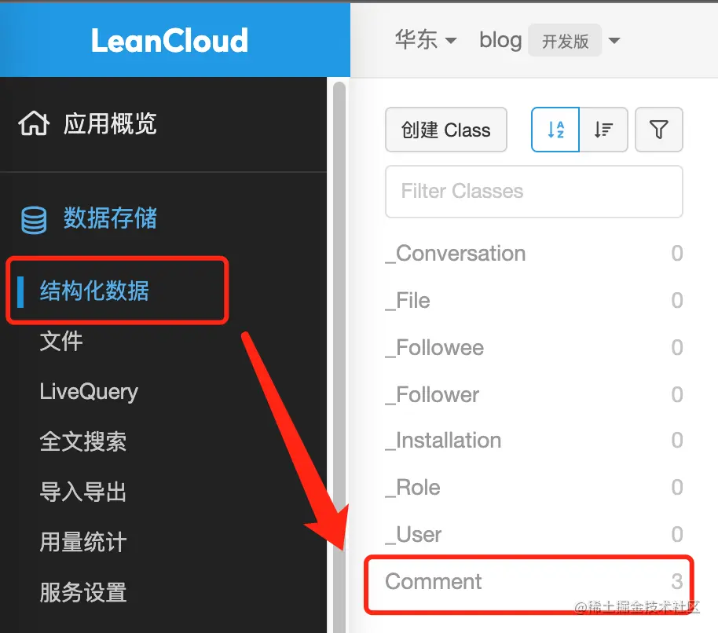Select 结构化数据 in the sidebar
The image size is (718, 633).
[x=93, y=291]
